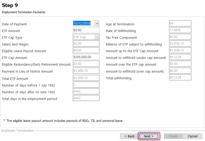
Task: Click the ETP Amount input field
Action: click(x=86, y=30)
